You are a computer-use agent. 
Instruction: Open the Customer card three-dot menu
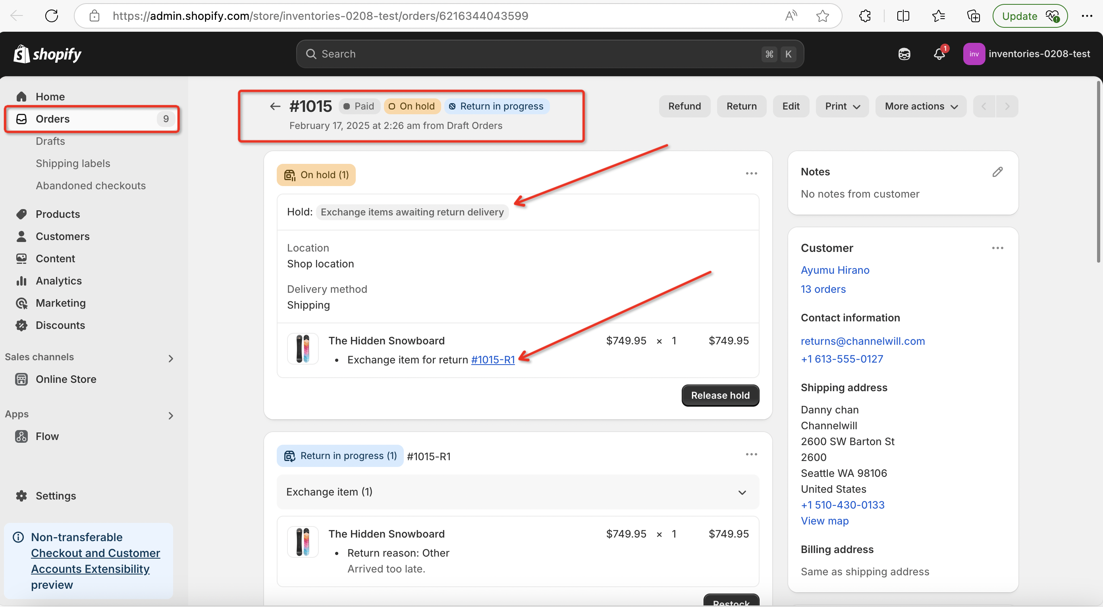click(997, 248)
